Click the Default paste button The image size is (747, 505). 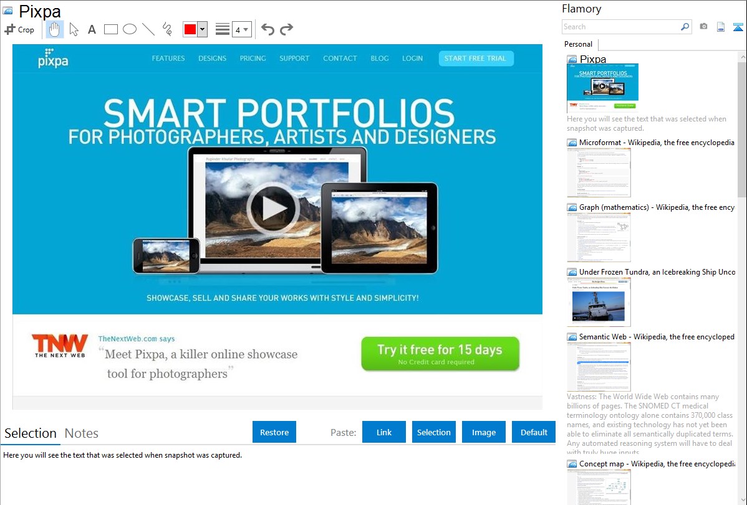534,432
